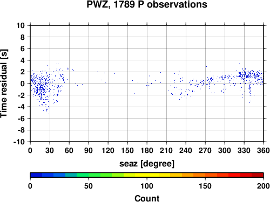Click the x-axis tick label 180

(147, 150)
